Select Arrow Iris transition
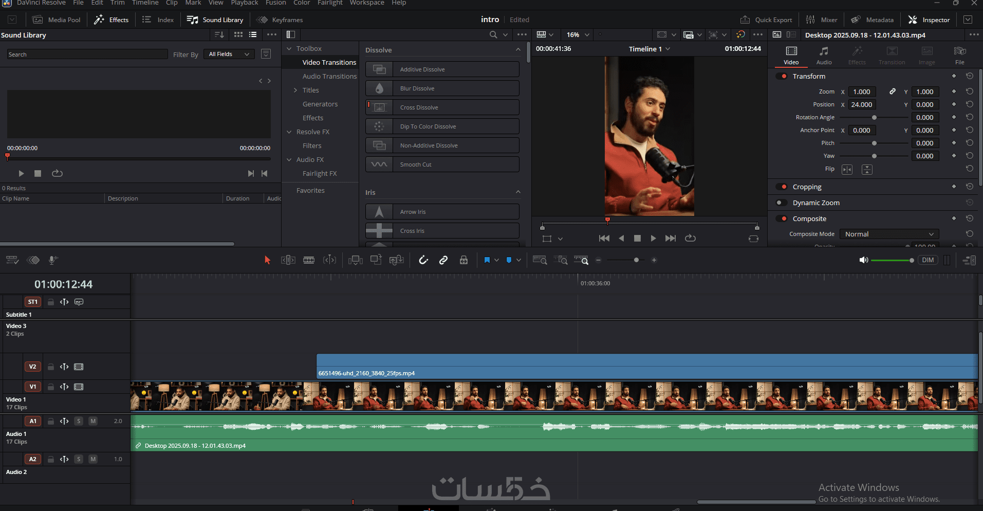983x511 pixels. tap(442, 212)
